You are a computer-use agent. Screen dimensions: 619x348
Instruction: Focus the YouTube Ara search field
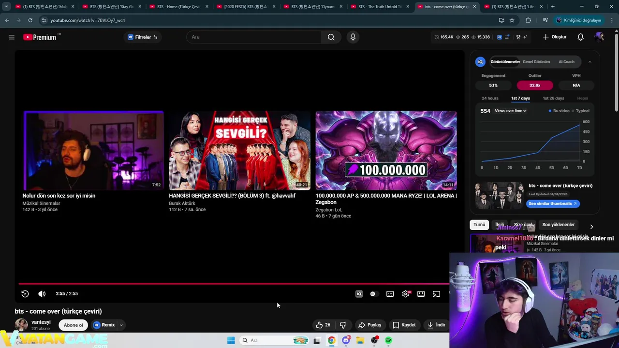253,37
